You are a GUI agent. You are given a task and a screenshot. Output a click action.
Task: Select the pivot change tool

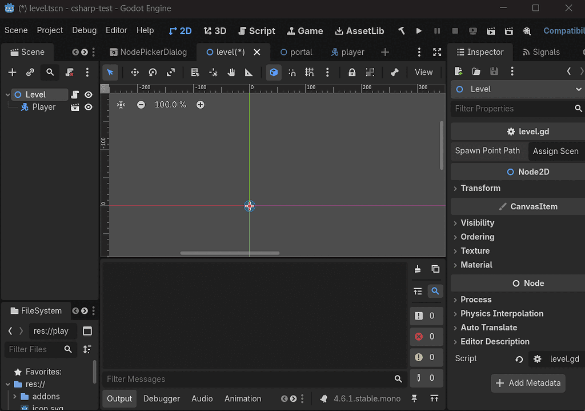(x=213, y=72)
